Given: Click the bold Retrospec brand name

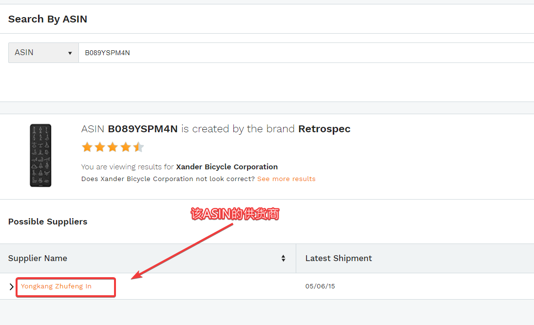Looking at the screenshot, I should [324, 129].
